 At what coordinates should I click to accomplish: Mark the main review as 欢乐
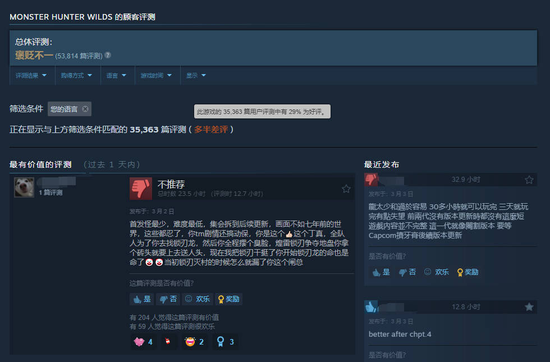pos(198,299)
